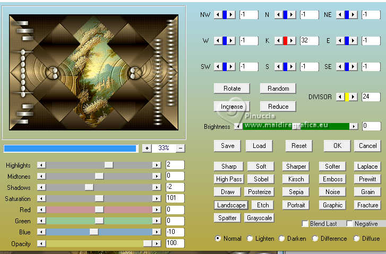This screenshot has height=254, width=386.
Task: Click the NW right arrow
Action: [231, 15]
